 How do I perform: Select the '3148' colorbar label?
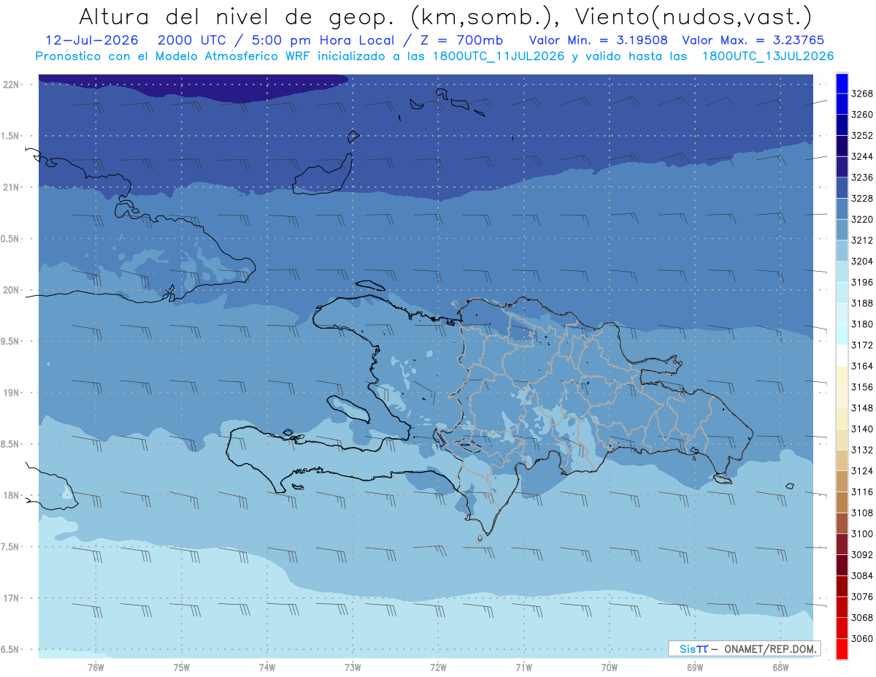[x=862, y=408]
